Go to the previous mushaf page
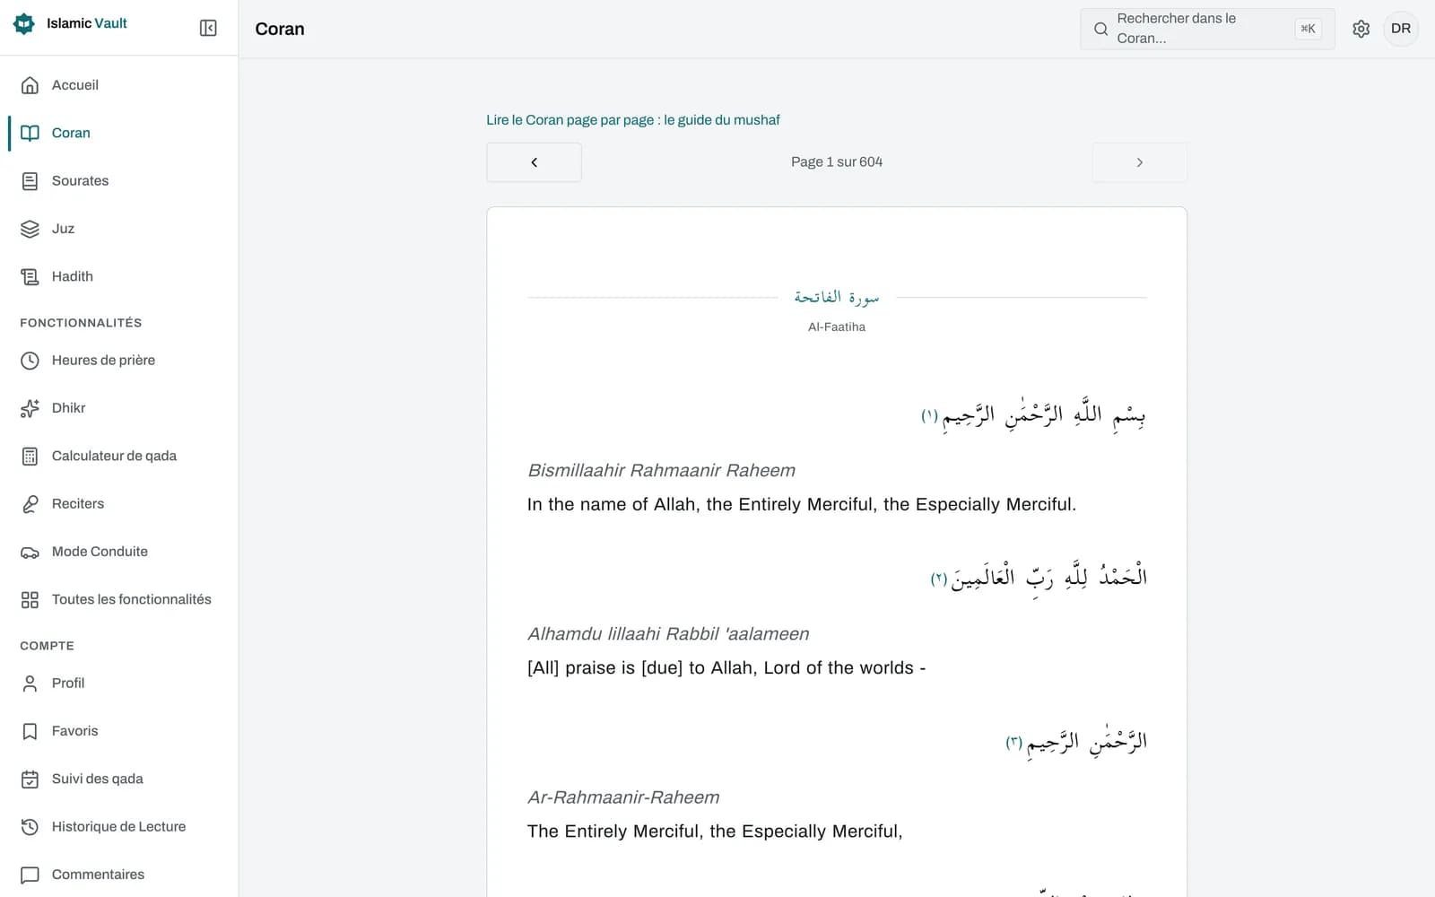Image resolution: width=1435 pixels, height=897 pixels. click(534, 162)
